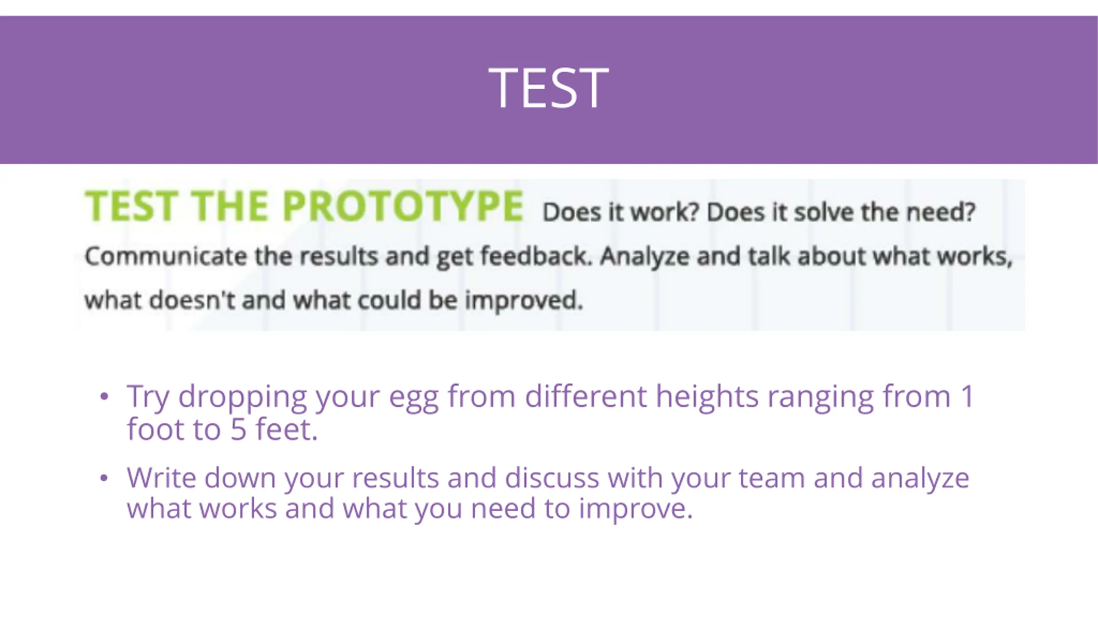Click the TEST slide title
Image resolution: width=1098 pixels, height=617 pixels.
[x=549, y=88]
